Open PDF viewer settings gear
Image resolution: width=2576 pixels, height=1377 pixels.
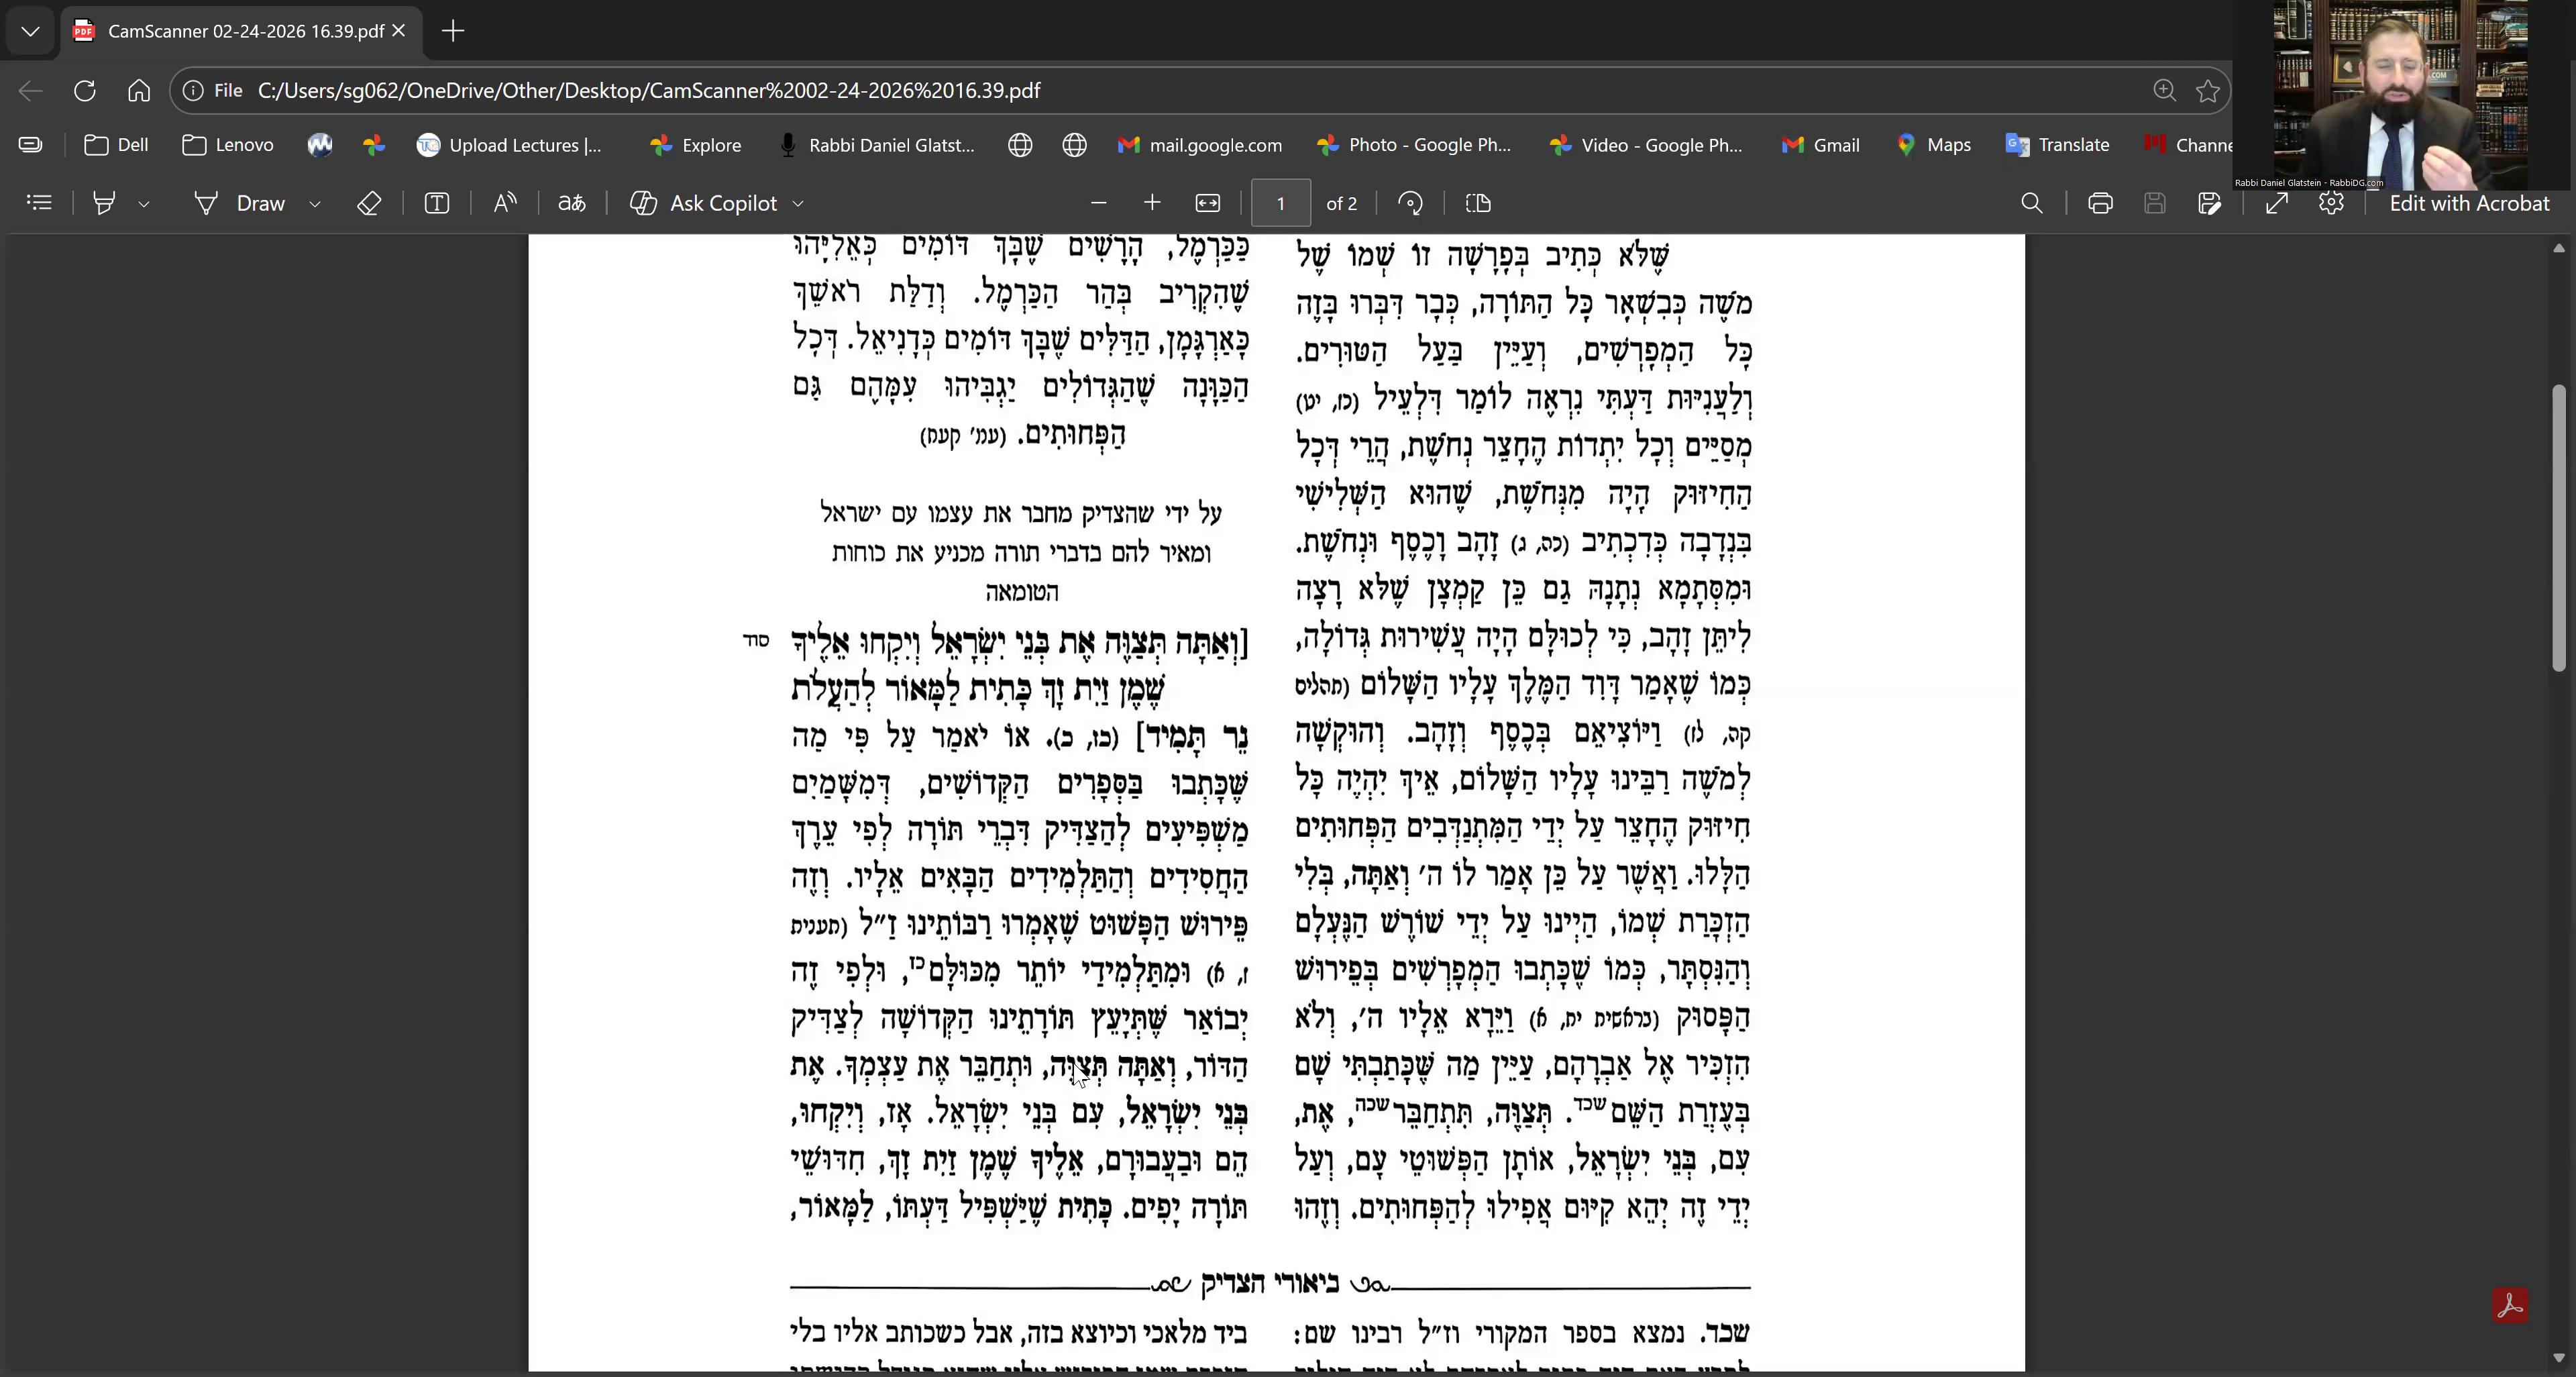tap(2331, 203)
